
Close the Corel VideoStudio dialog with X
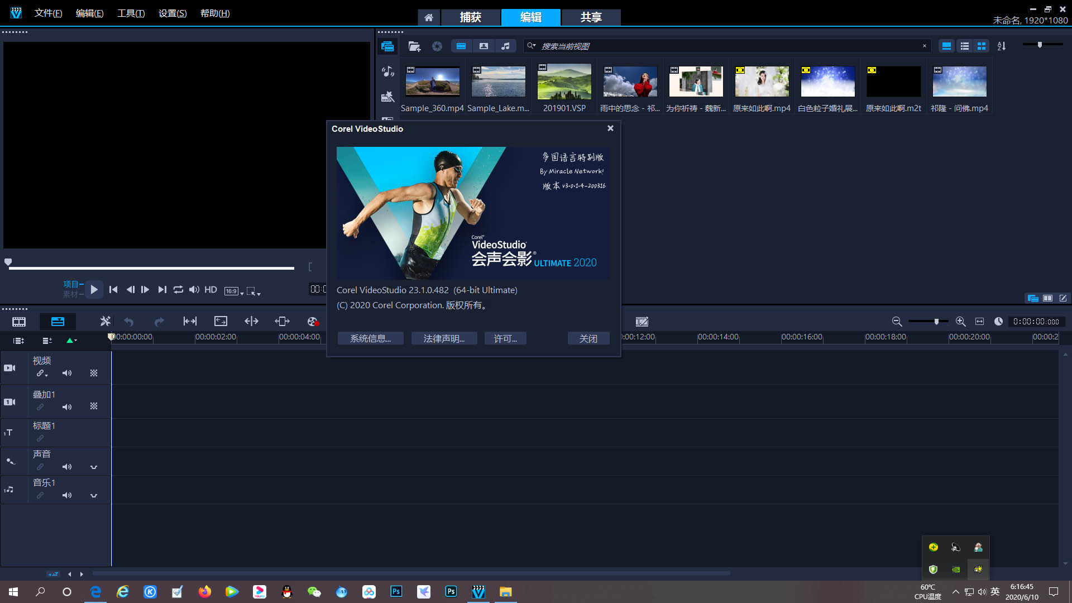[x=610, y=128]
